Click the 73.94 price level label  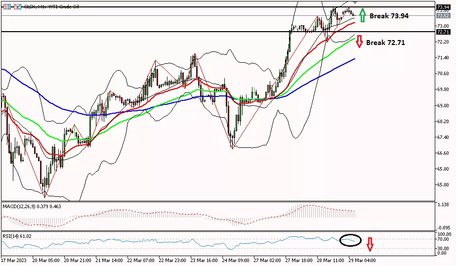[443, 7]
